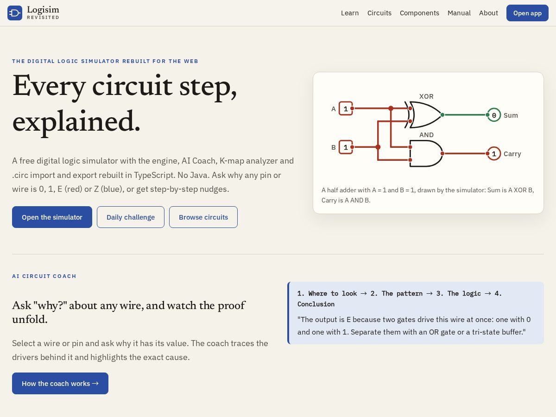Click the AI CIRCUIT COACH label
The image size is (556, 417).
[x=44, y=276]
